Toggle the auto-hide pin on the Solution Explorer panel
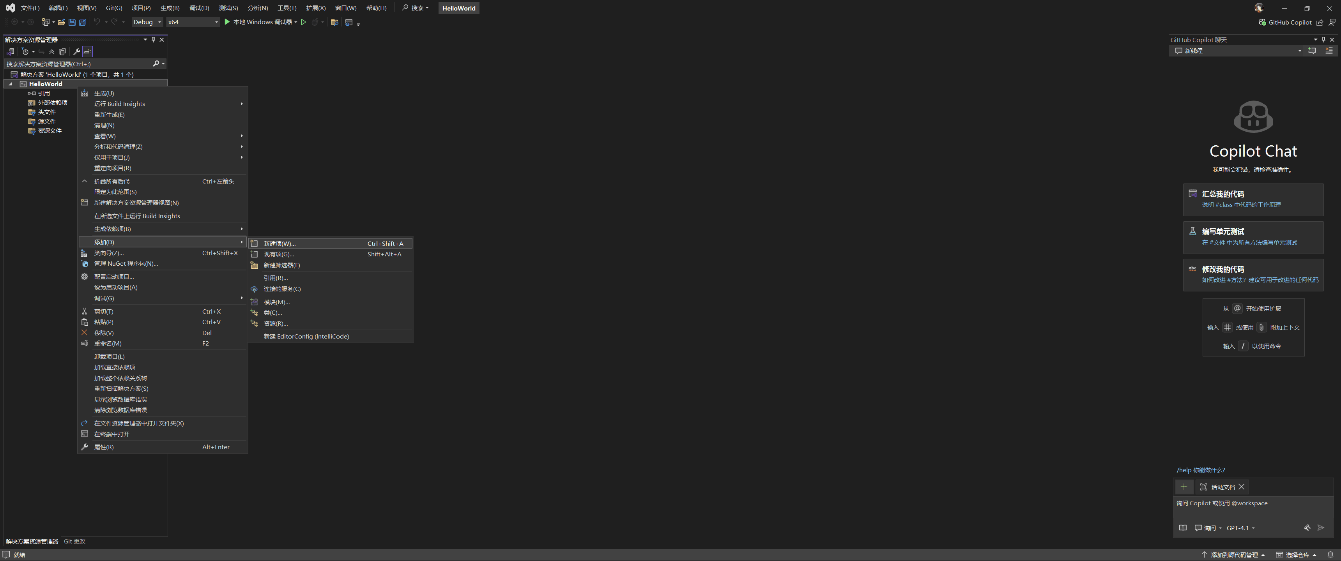This screenshot has width=1341, height=561. pos(153,40)
